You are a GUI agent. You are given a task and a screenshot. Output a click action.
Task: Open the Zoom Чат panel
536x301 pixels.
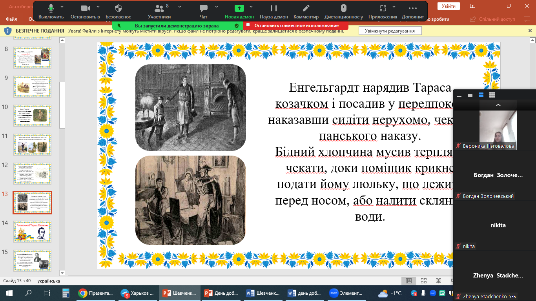(203, 12)
